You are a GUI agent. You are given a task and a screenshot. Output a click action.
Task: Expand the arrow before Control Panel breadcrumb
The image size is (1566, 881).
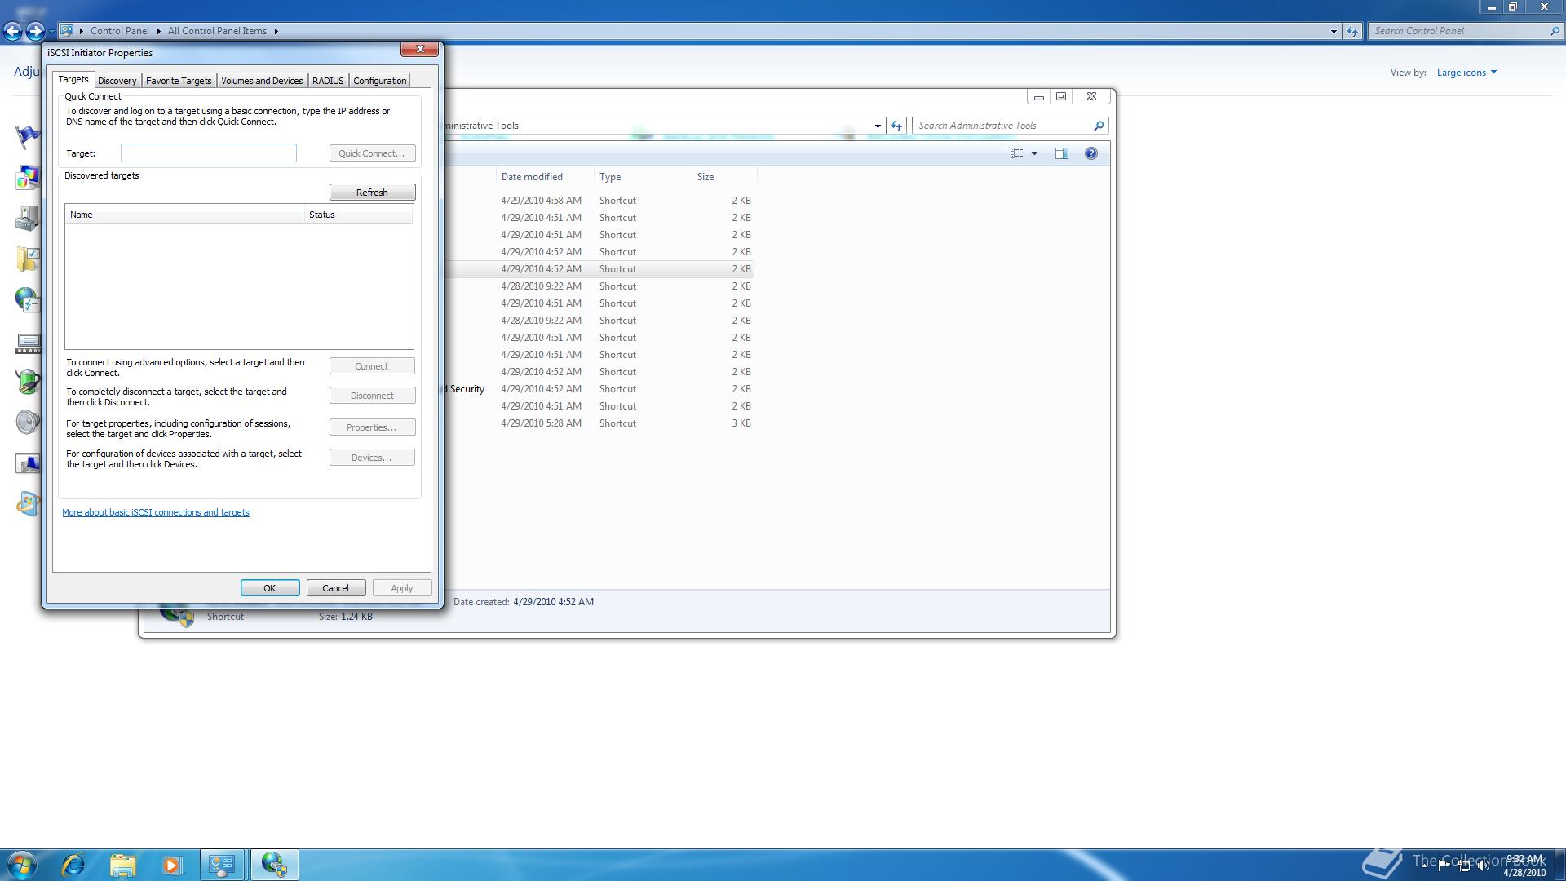[x=82, y=31]
